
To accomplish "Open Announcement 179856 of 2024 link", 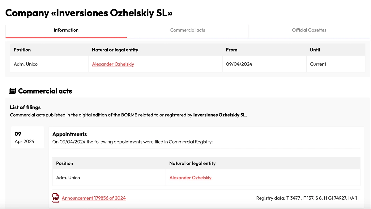I will pyautogui.click(x=94, y=198).
